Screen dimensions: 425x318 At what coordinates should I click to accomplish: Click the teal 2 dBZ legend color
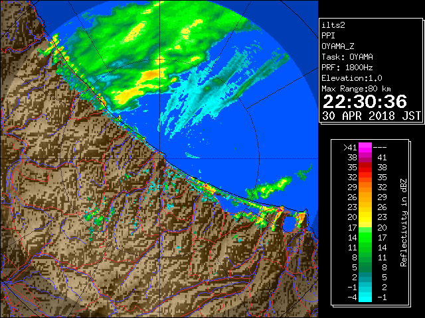click(365, 277)
